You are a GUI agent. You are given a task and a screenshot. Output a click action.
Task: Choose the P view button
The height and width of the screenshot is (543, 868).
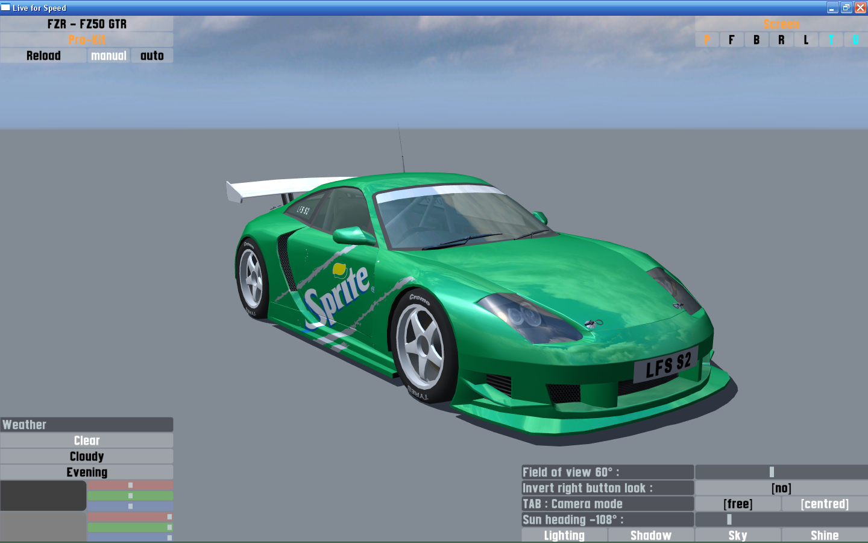coord(707,40)
